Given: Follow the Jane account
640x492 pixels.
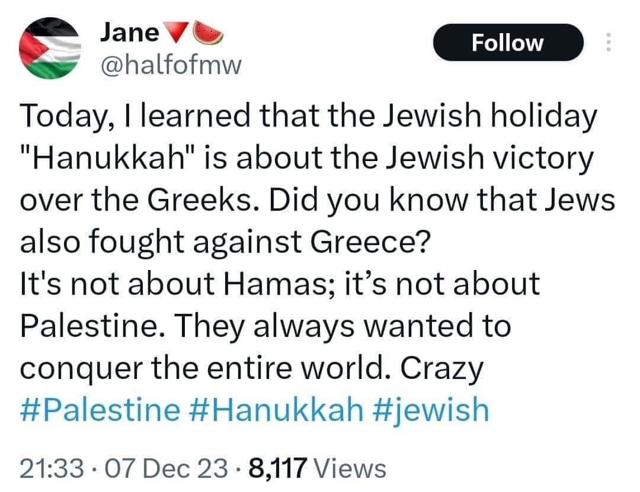Looking at the screenshot, I should (508, 43).
